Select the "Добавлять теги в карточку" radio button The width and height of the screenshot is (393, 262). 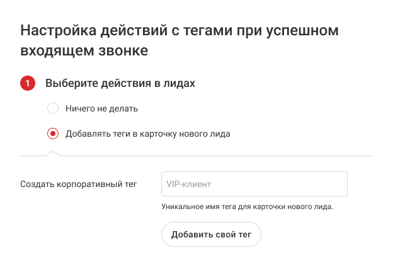tap(54, 134)
